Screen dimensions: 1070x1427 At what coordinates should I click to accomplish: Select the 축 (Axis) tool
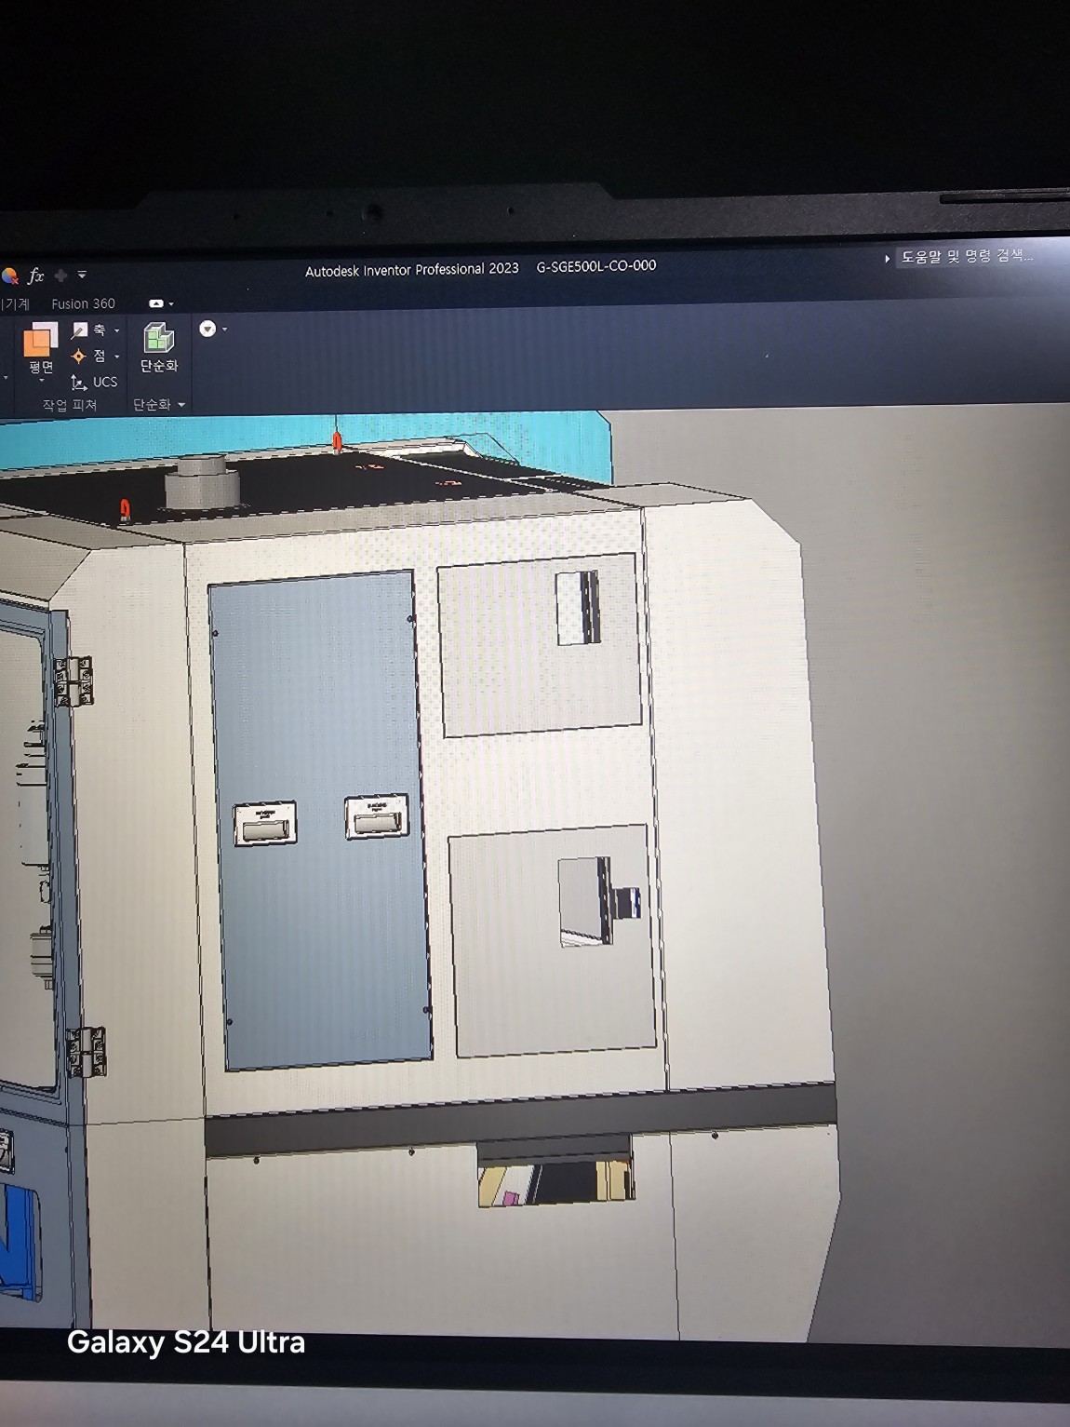(89, 330)
